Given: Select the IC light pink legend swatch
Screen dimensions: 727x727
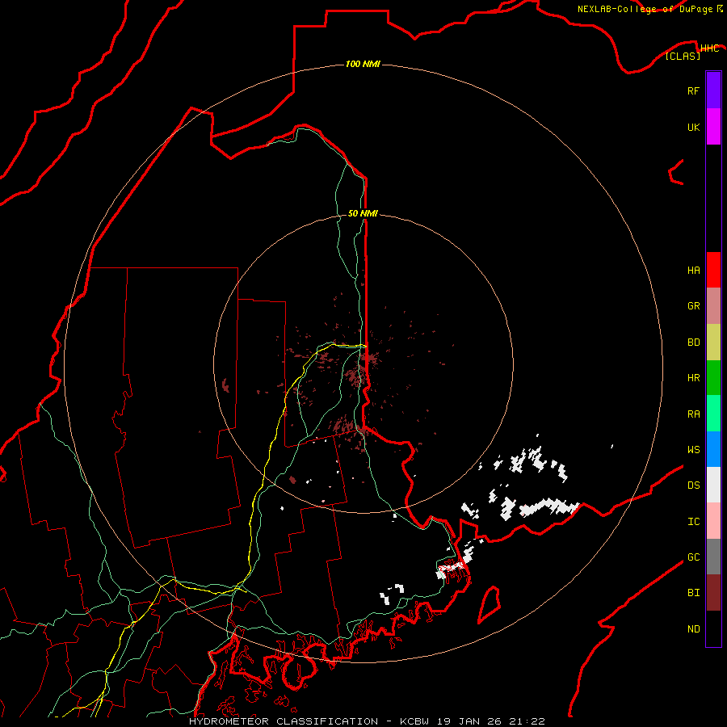Looking at the screenshot, I should [x=713, y=521].
